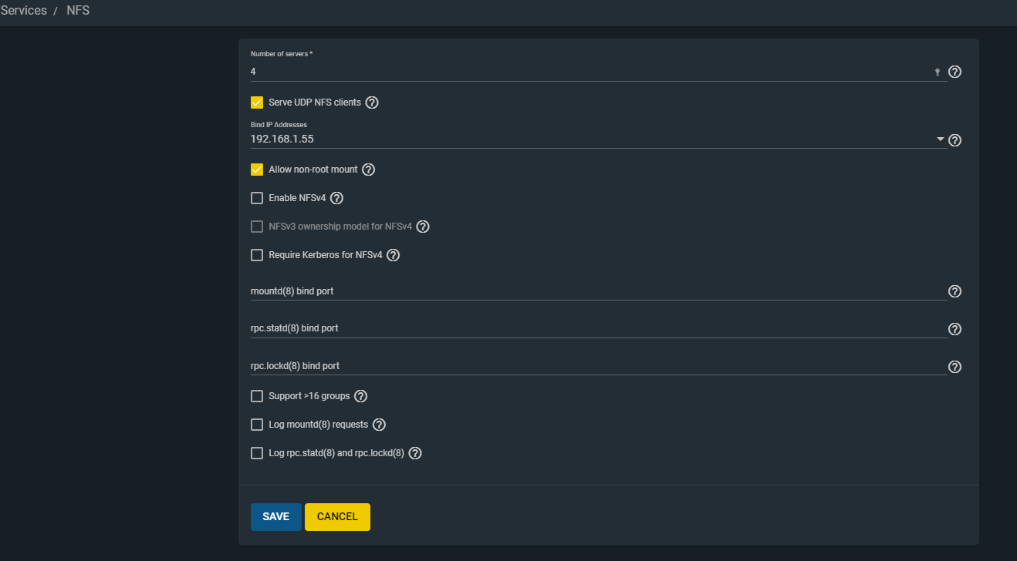This screenshot has height=561, width=1017.
Task: Show help for Serve UDP NFS clients
Action: click(372, 102)
